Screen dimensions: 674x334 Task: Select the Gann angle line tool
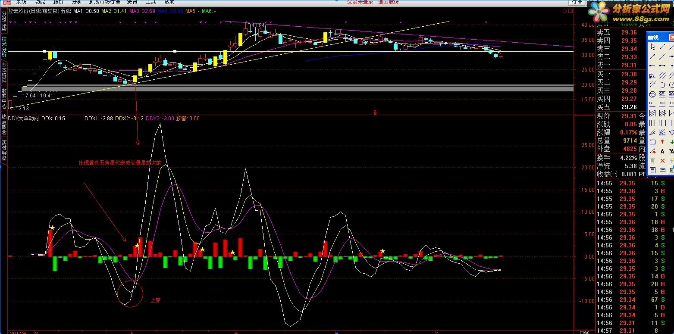pyautogui.click(x=652, y=132)
